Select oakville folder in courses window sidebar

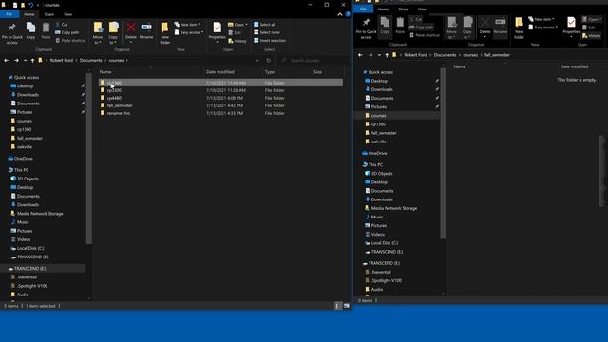click(x=24, y=147)
